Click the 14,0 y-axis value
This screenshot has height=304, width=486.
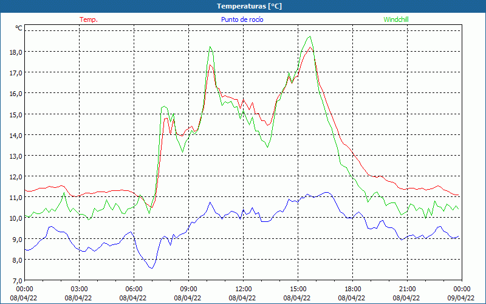pos(16,136)
